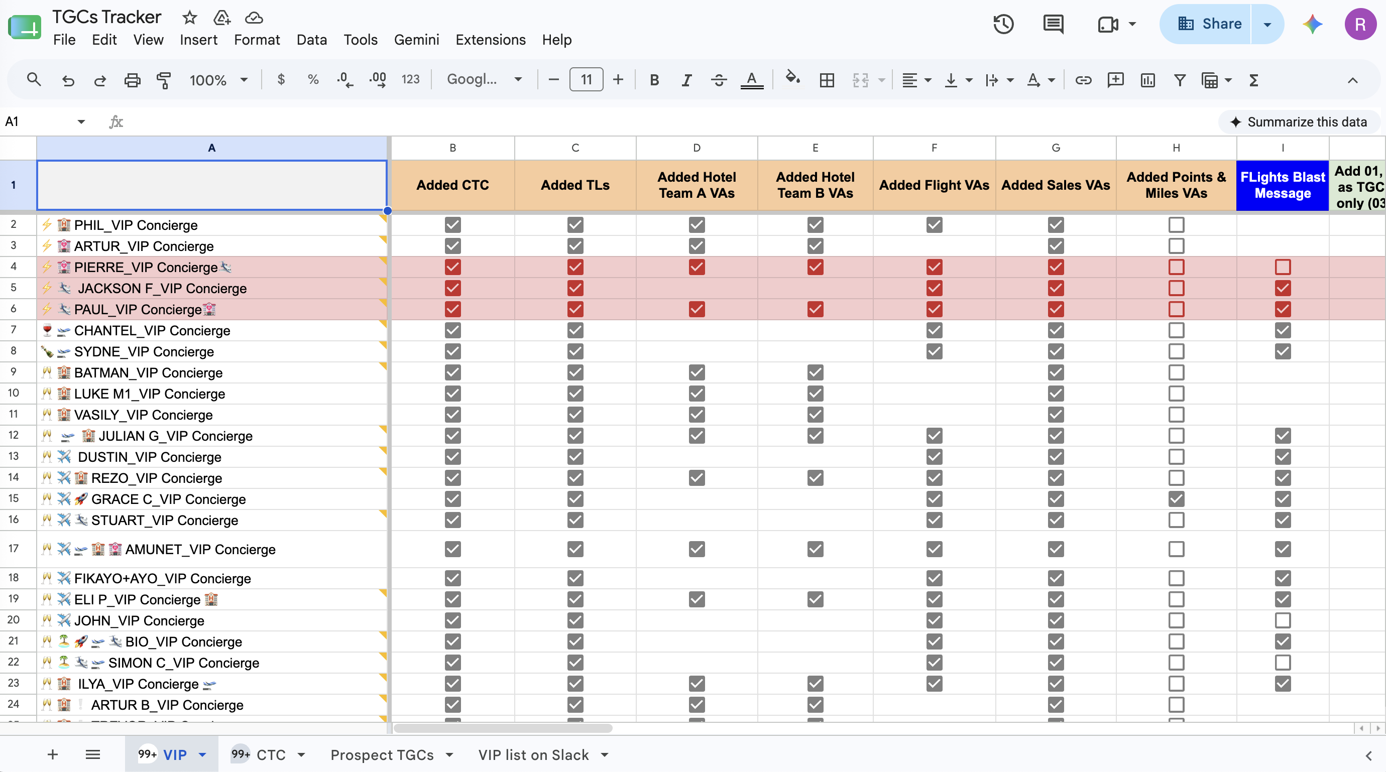This screenshot has height=772, width=1386.
Task: Open the text color picker
Action: (752, 80)
